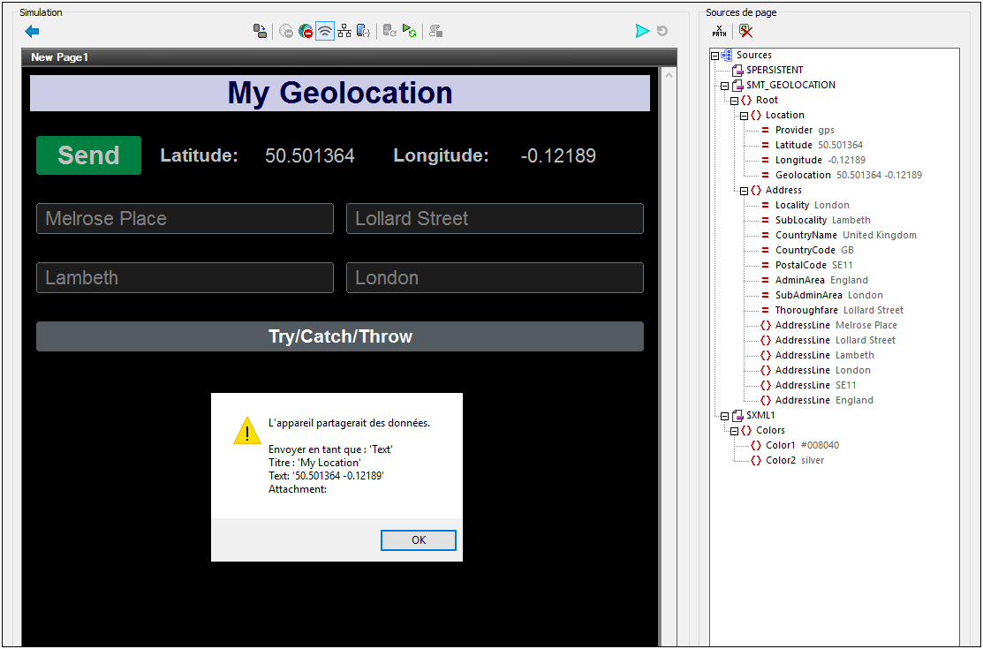The width and height of the screenshot is (983, 649).
Task: Select the New Page1 tab
Action: point(60,57)
